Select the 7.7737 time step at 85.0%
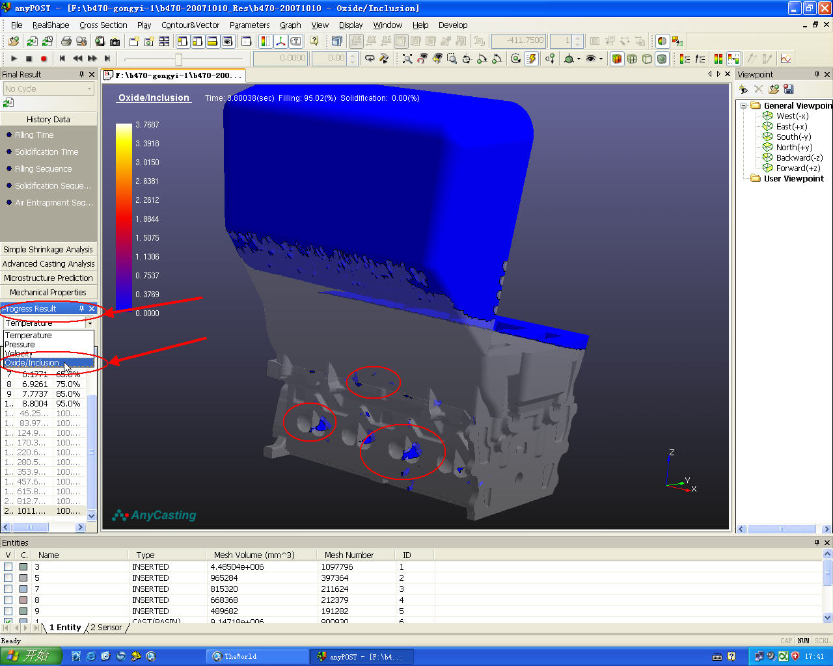 pyautogui.click(x=44, y=394)
